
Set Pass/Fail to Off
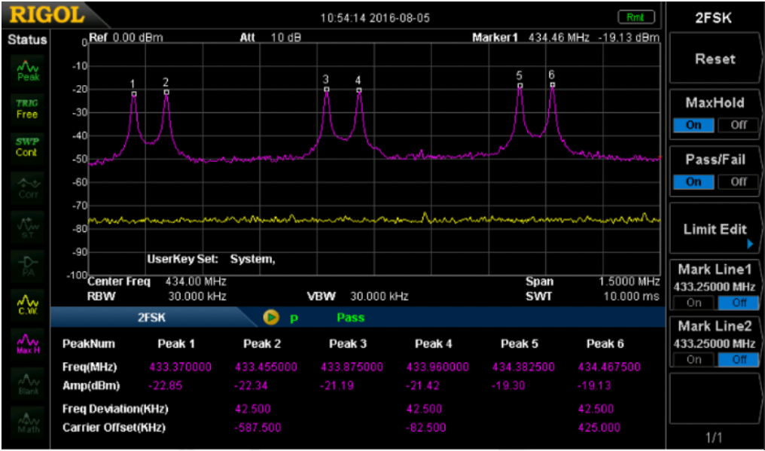click(738, 181)
